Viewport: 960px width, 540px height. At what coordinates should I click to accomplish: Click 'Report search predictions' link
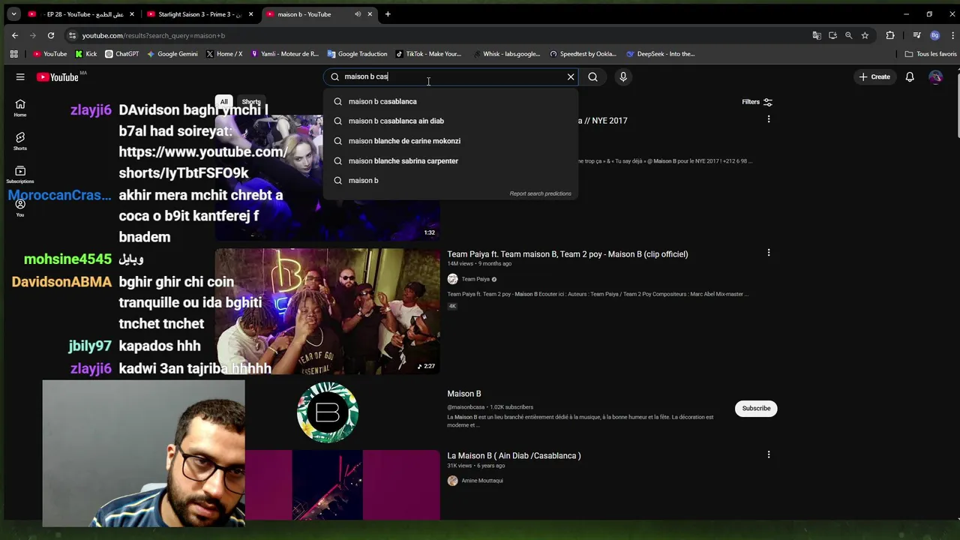[x=540, y=193]
